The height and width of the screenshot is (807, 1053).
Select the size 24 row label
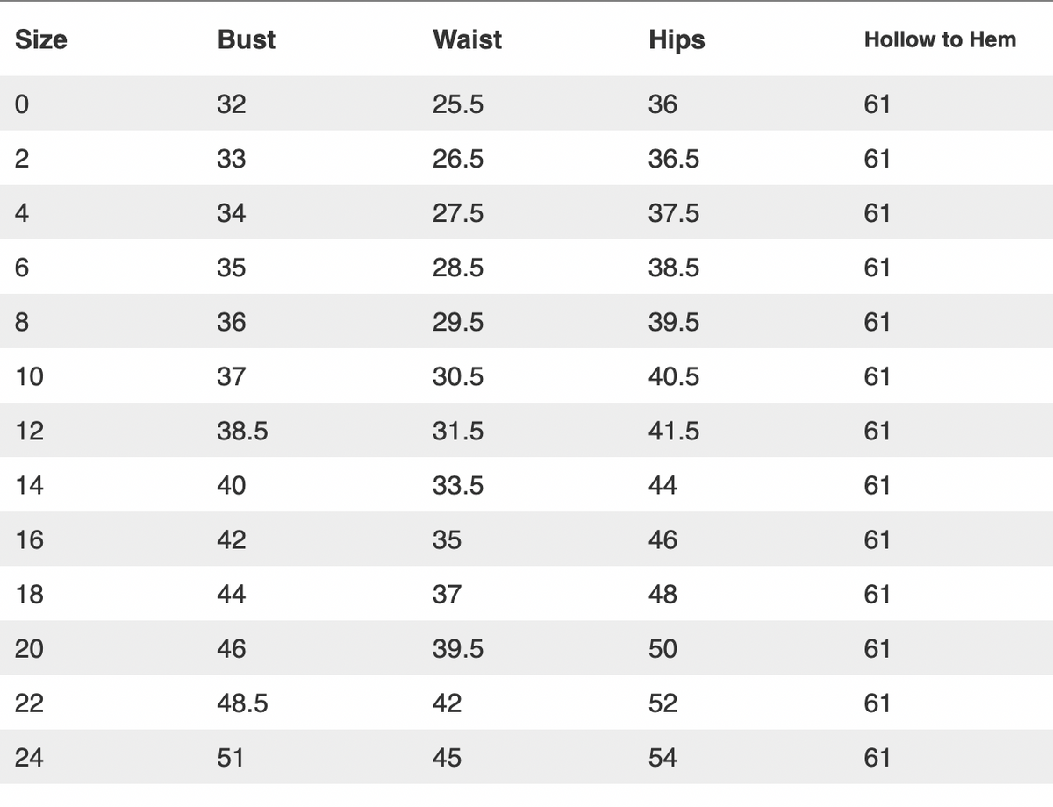coord(29,757)
